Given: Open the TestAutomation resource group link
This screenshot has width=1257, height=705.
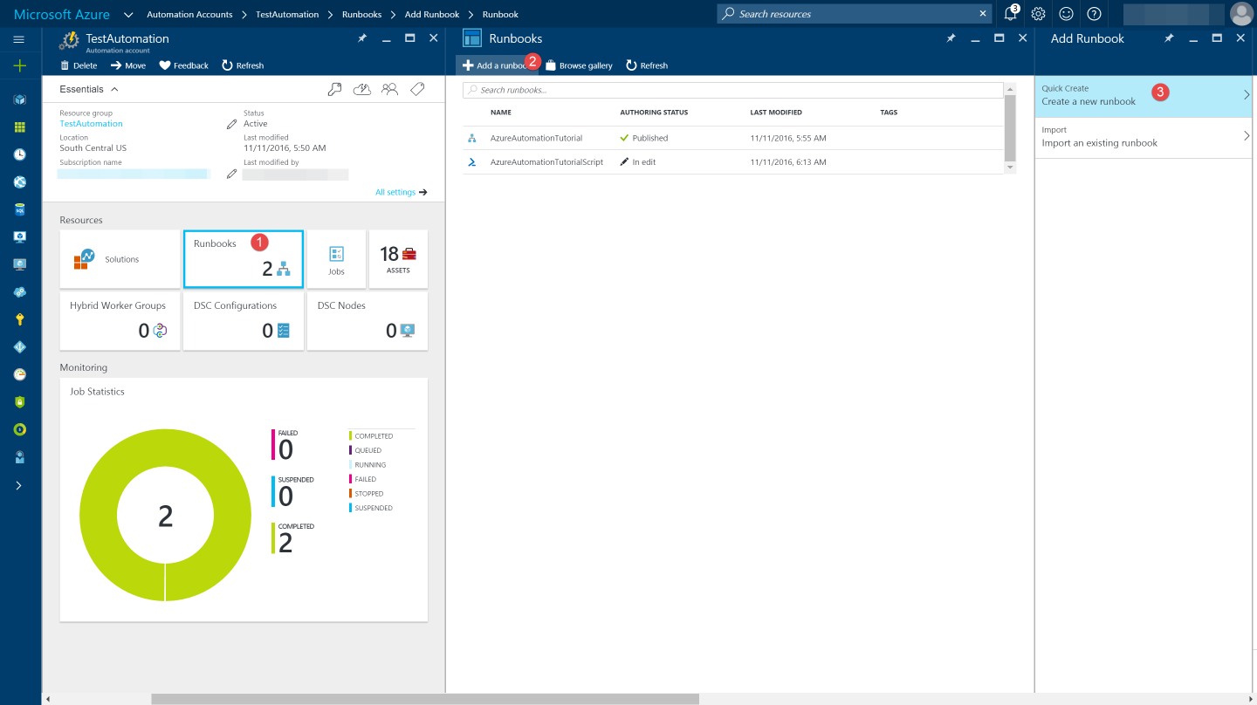Looking at the screenshot, I should point(91,124).
